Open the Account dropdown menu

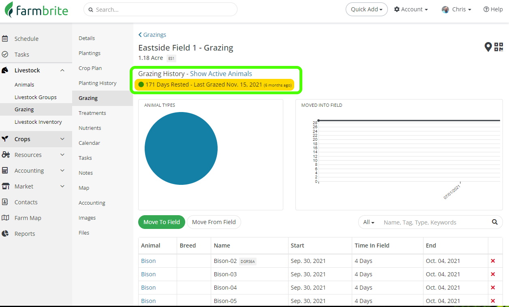point(411,9)
